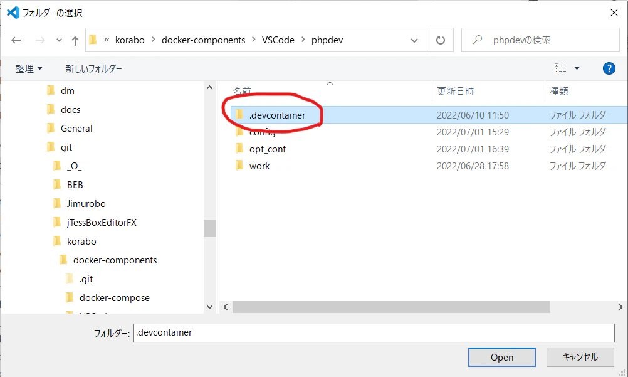The height and width of the screenshot is (377, 628).
Task: Open the help question mark icon
Action: [609, 68]
